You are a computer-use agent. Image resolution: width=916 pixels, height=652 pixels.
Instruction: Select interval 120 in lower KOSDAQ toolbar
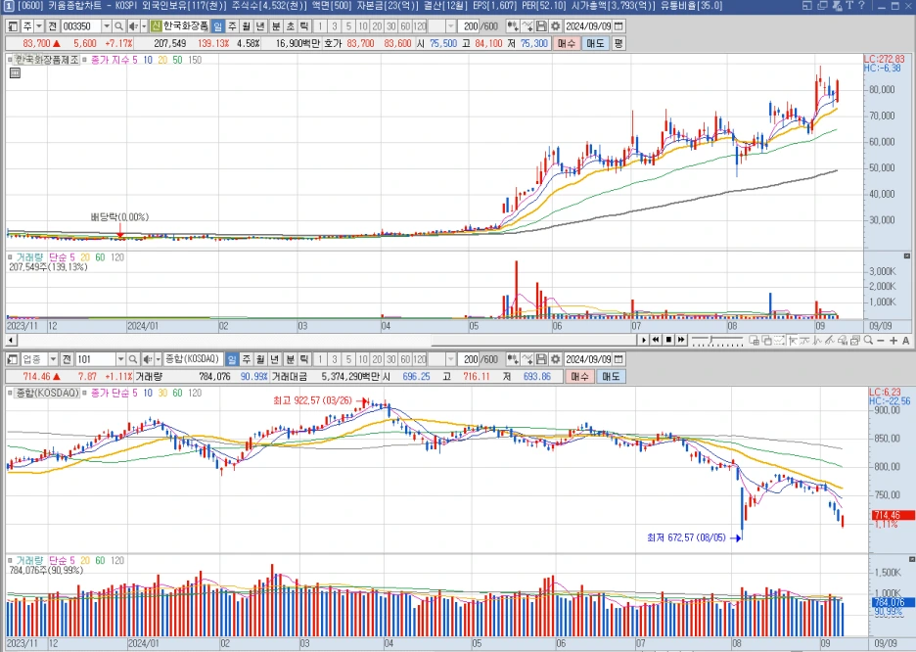point(420,358)
